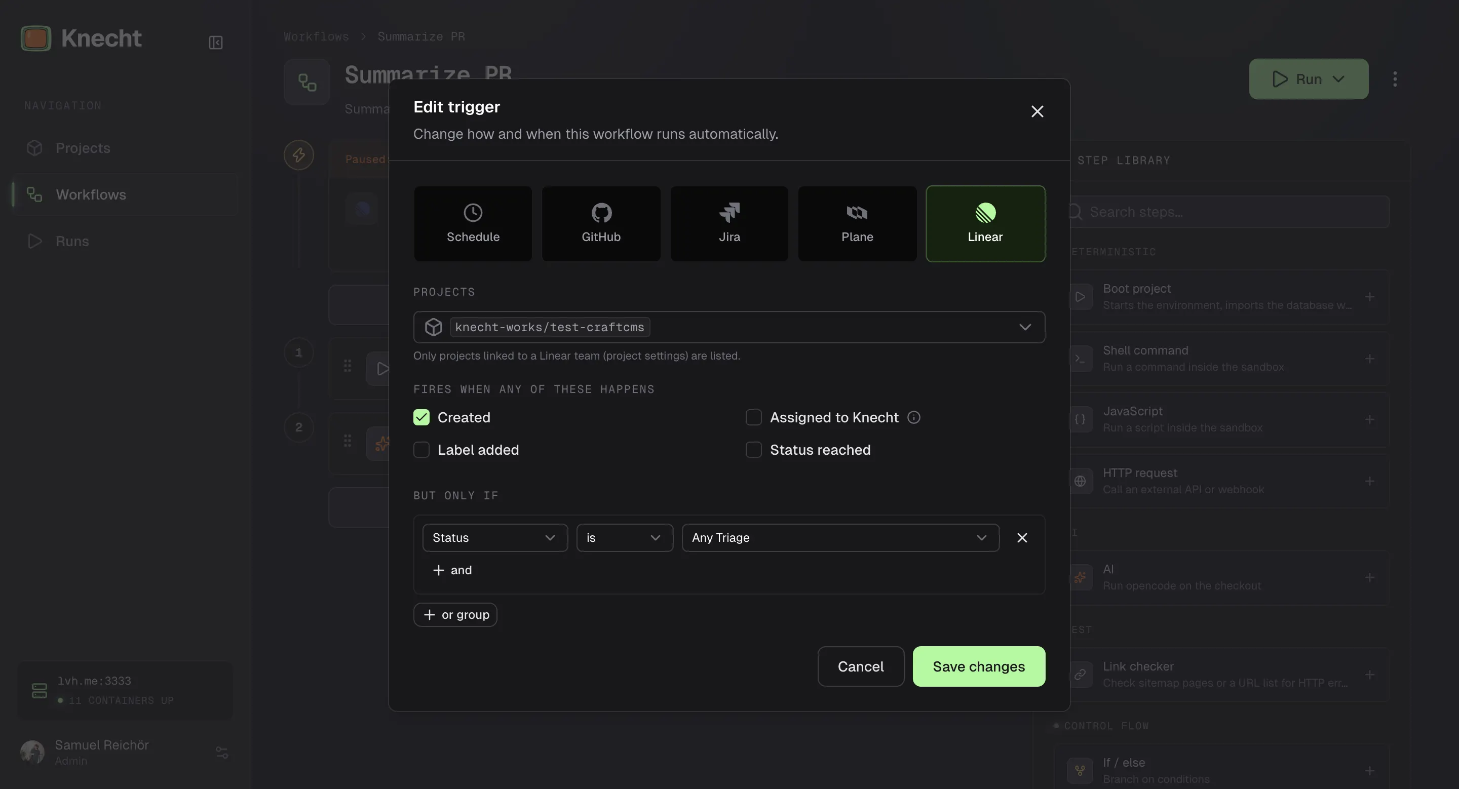Image resolution: width=1459 pixels, height=789 pixels.
Task: Uncheck the Created event checkbox
Action: 421,417
